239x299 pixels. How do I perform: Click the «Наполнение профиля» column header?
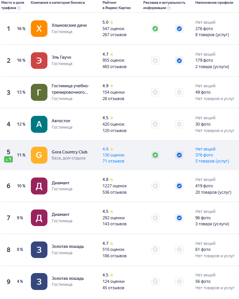(x=214, y=3)
